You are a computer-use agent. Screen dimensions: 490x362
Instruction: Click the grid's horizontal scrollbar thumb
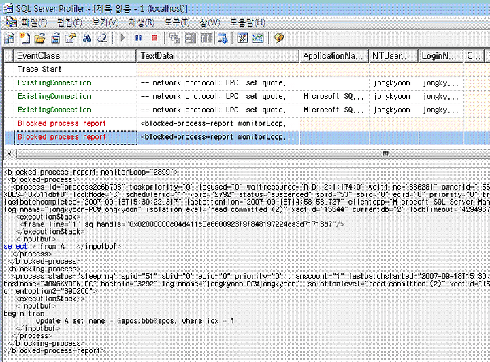(253, 153)
